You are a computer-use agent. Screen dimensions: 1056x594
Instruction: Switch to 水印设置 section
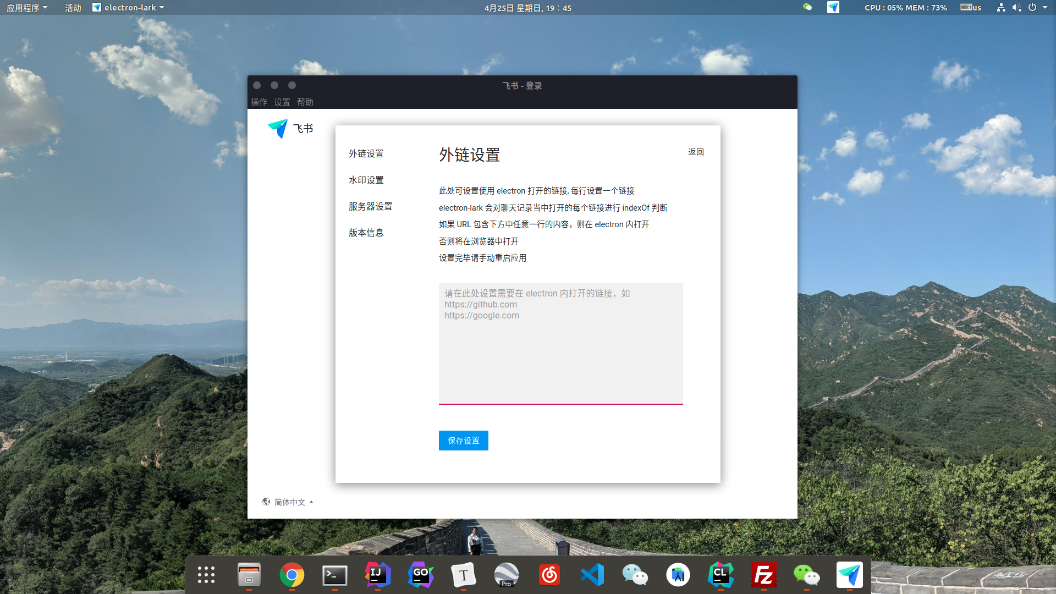[366, 180]
